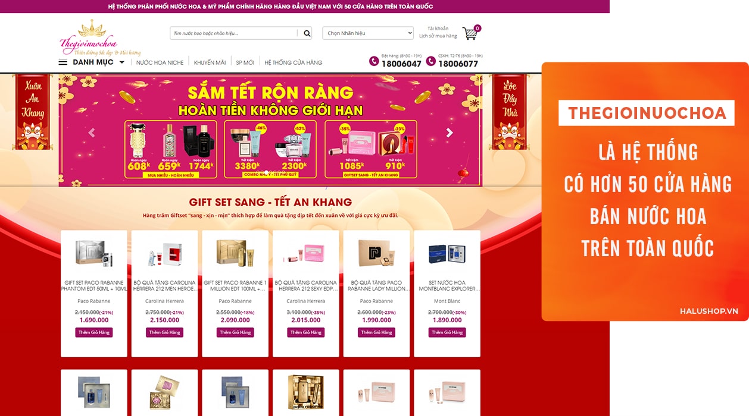The width and height of the screenshot is (749, 416).
Task: Advance to next banner slide arrow
Action: pyautogui.click(x=450, y=133)
